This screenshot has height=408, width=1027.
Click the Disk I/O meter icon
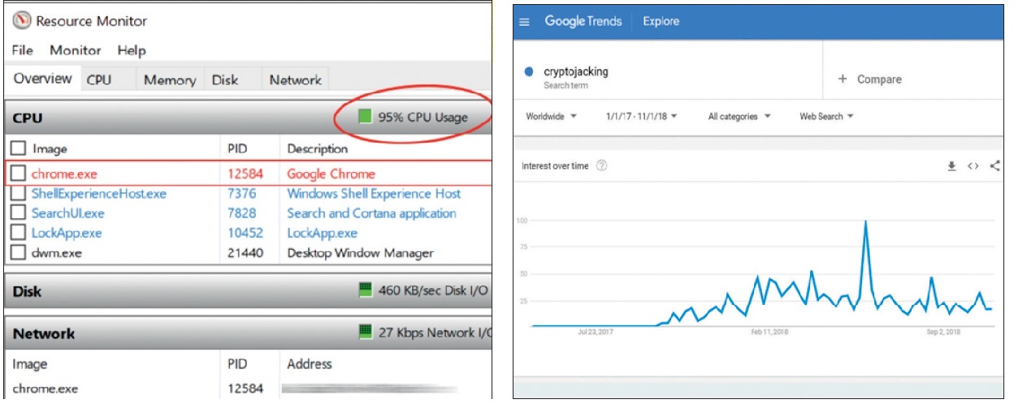click(366, 290)
